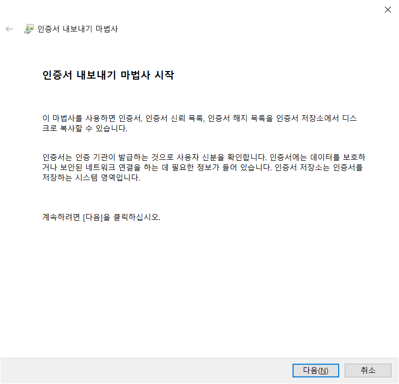Click the paragraph starting 이 마법사를 사용하면
Image resolution: width=399 pixels, height=384 pixels.
[200, 123]
